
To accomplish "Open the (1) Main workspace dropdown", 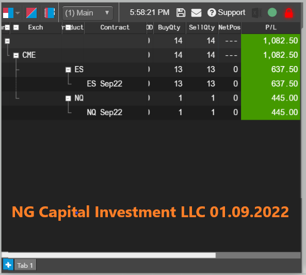I will click(87, 13).
